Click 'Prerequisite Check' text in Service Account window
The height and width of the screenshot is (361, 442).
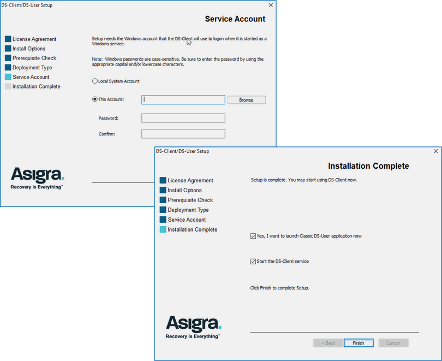34,58
